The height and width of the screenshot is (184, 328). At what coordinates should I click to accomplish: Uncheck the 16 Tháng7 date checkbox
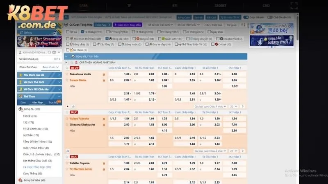pos(82,32)
